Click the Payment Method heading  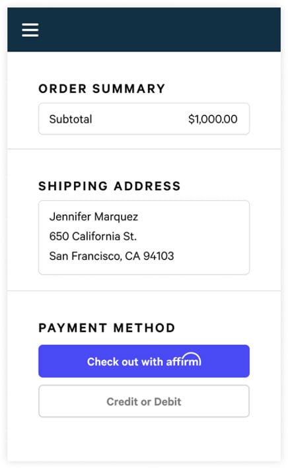point(106,327)
